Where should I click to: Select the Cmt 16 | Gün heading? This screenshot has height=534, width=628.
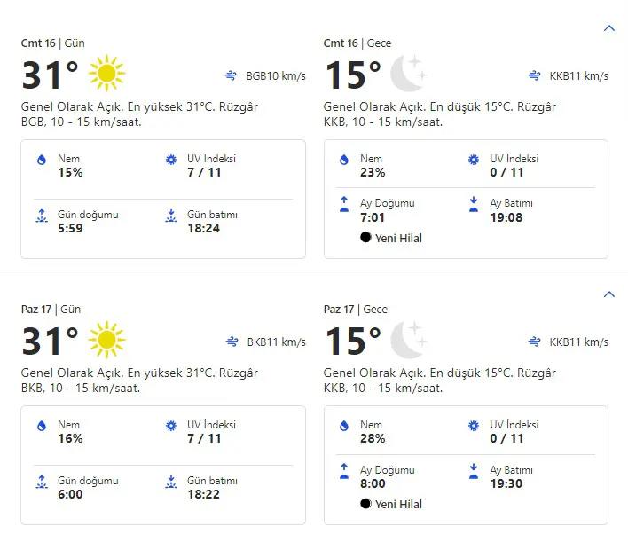tap(51, 43)
